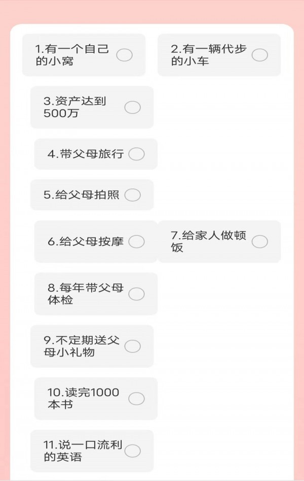Mark the 给父母拍照 radio button

(x=132, y=195)
